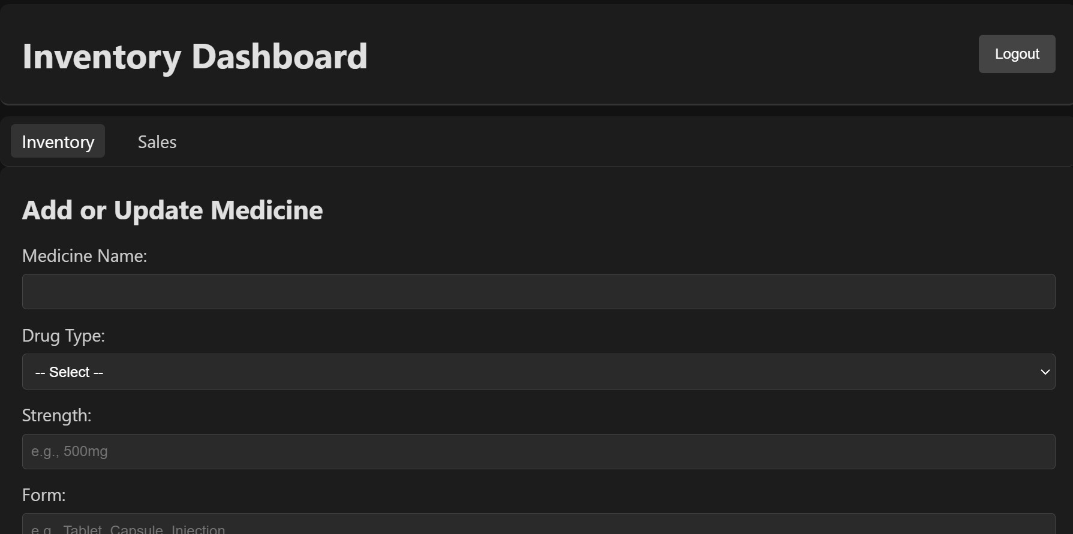Click the 'Add or Update Medicine' heading
Screen dimensions: 1073x534
[x=172, y=210]
